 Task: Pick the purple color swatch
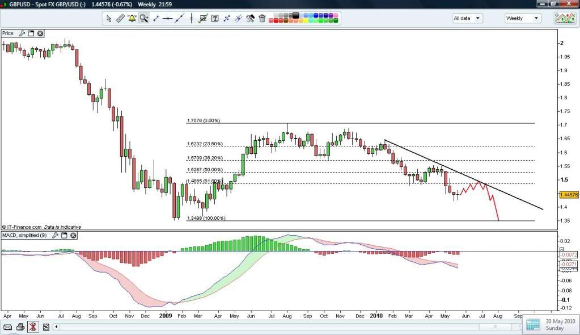[331, 15]
